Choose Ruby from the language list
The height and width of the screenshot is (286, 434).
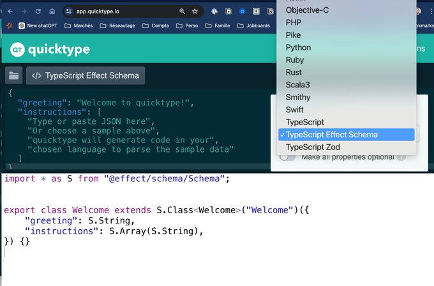pyautogui.click(x=347, y=60)
